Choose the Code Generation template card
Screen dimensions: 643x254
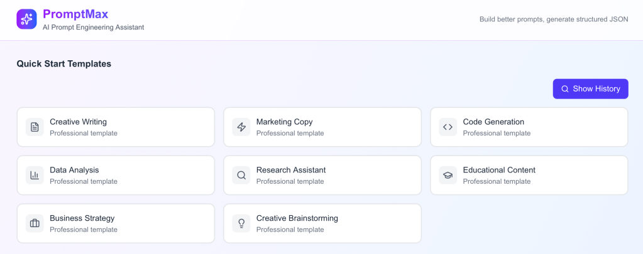tap(529, 127)
